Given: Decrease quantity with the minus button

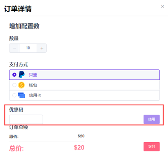Looking at the screenshot, I should [15, 48].
